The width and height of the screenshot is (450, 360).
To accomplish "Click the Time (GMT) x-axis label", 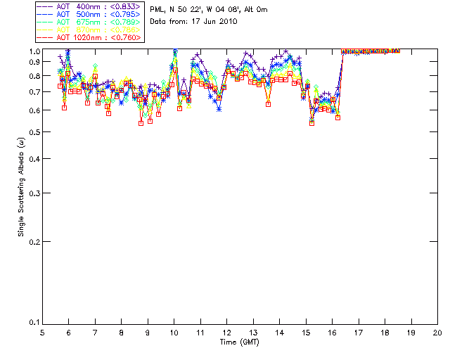I will pyautogui.click(x=240, y=342).
